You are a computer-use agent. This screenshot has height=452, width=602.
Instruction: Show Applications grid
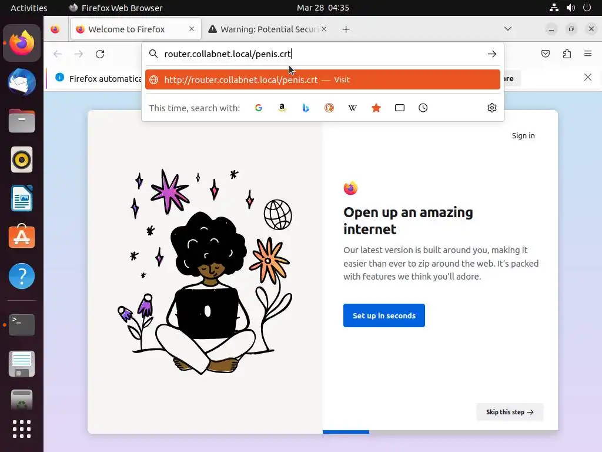coord(22,429)
